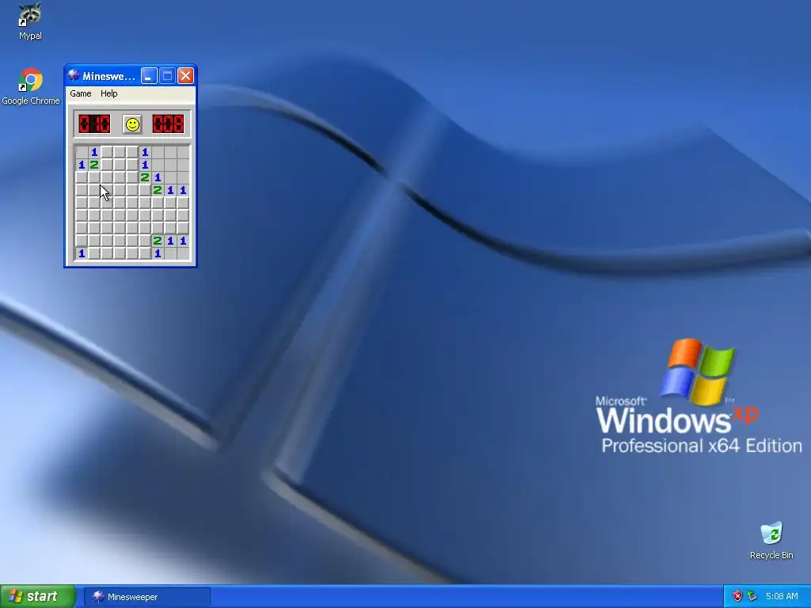811x608 pixels.
Task: Click the red shield tray icon
Action: (x=737, y=596)
